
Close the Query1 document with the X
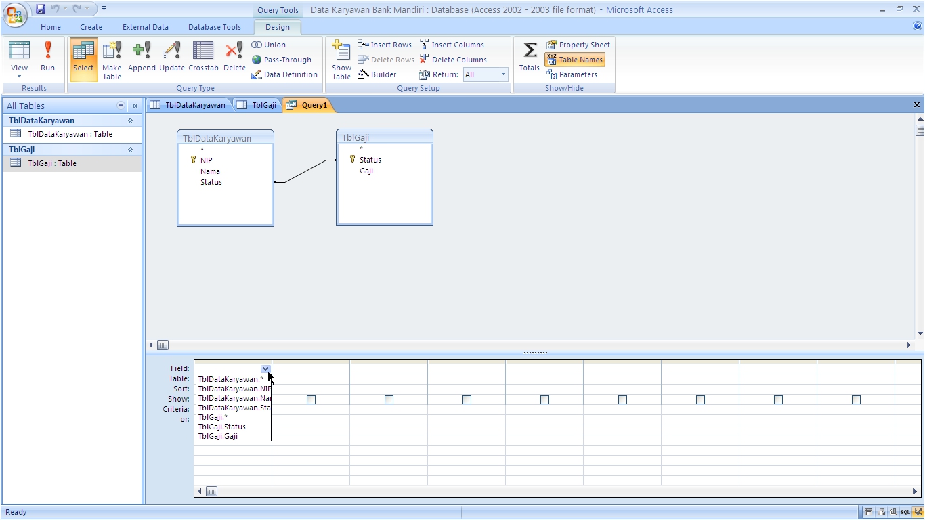click(917, 105)
